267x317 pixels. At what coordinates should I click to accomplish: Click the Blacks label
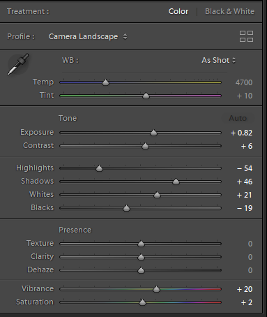click(42, 207)
